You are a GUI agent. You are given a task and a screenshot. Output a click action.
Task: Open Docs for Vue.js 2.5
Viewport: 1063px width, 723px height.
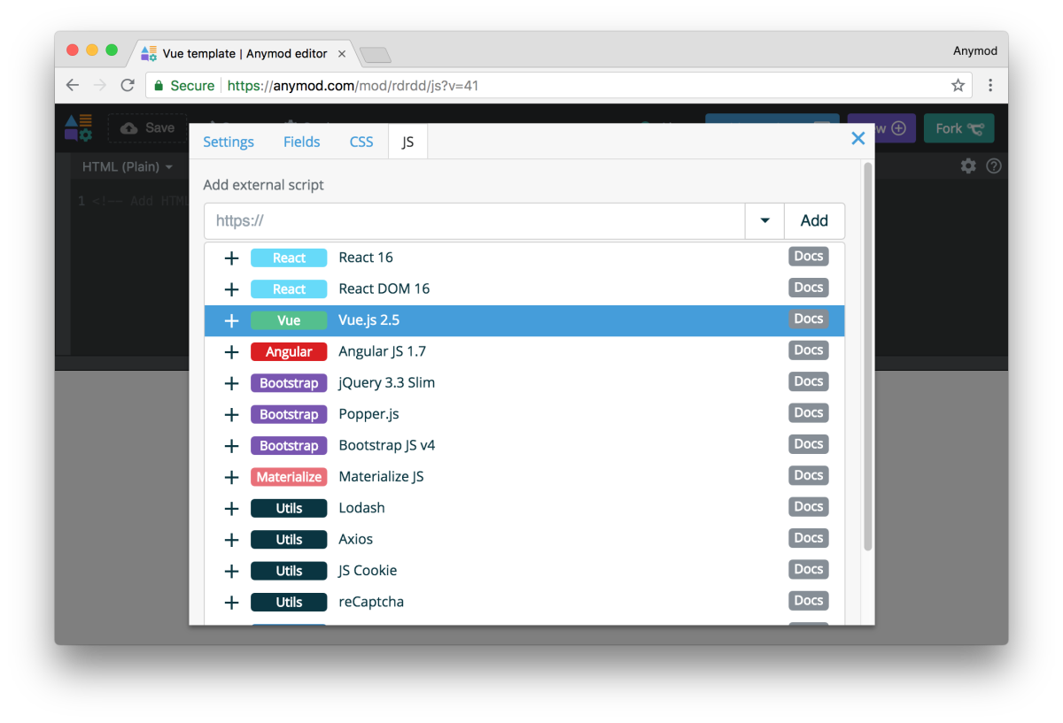[x=809, y=319]
